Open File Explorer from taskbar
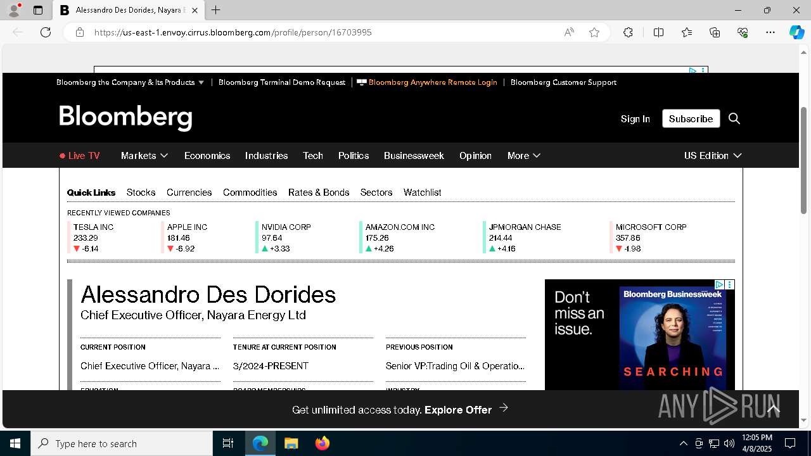The width and height of the screenshot is (811, 456). coord(291,443)
